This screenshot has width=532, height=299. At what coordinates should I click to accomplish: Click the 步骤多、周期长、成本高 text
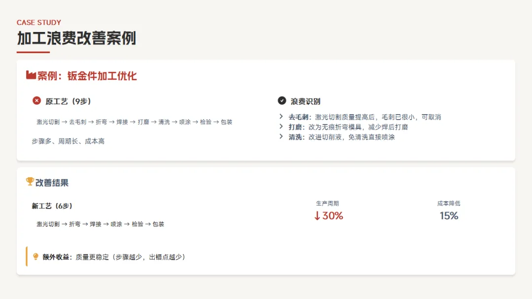(x=68, y=141)
